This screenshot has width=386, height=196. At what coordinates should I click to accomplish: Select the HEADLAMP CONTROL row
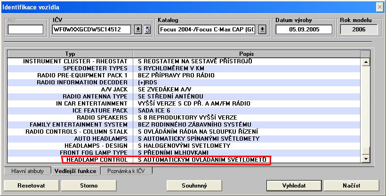coord(188,160)
